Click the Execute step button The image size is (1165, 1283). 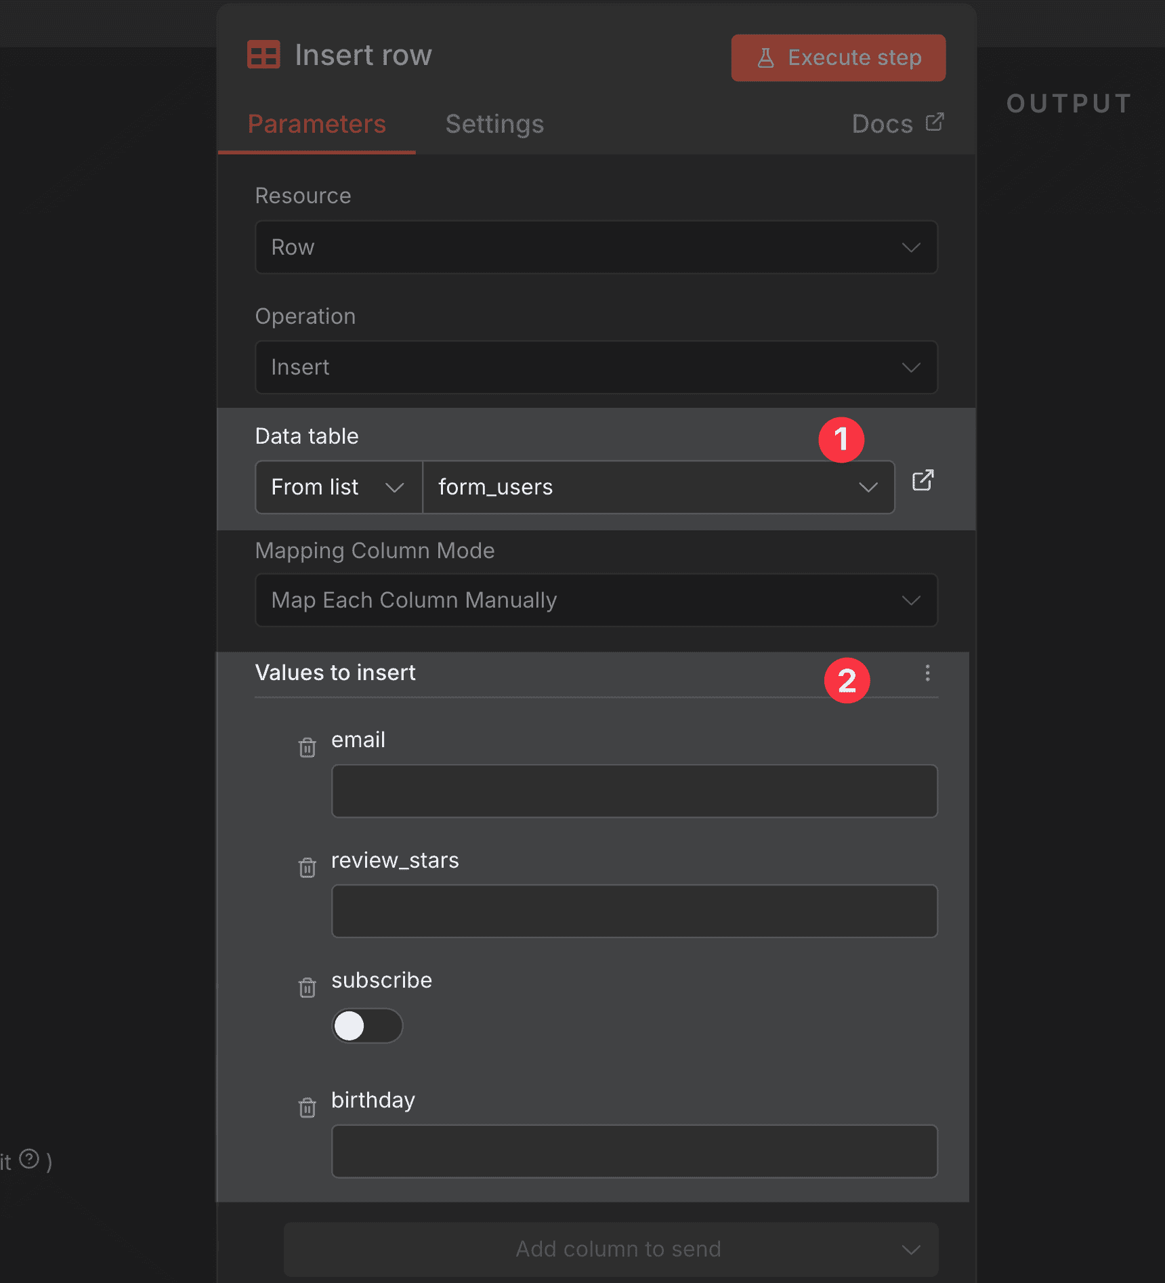point(838,58)
